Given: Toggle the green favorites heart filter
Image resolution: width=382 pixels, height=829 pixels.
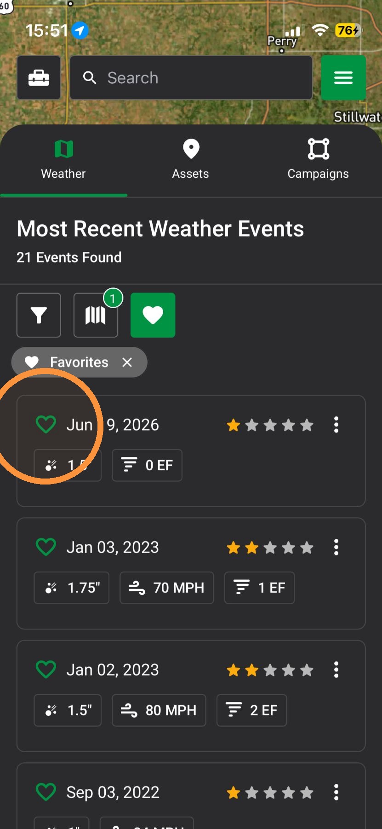Looking at the screenshot, I should [153, 315].
